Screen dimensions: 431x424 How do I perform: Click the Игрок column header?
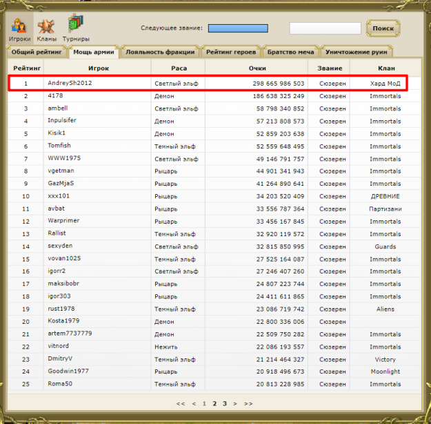pyautogui.click(x=99, y=68)
